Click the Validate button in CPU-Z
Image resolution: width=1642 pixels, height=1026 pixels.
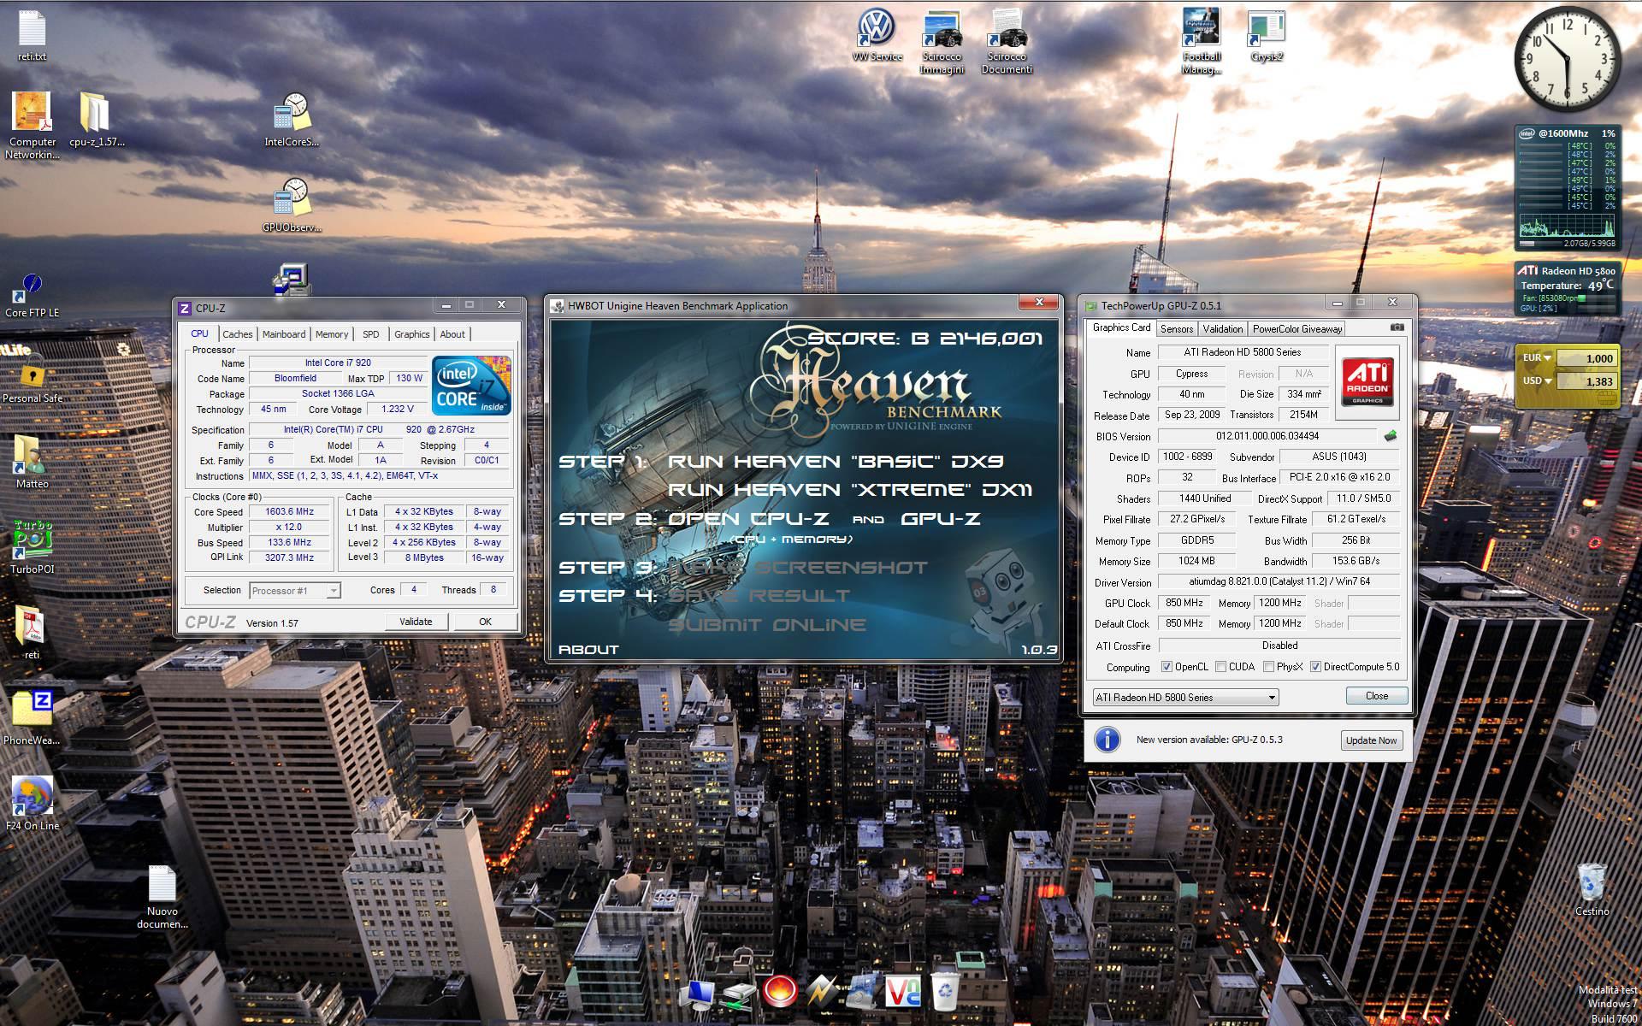coord(416,622)
